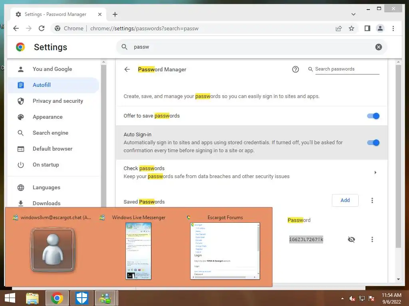The image size is (409, 306).
Task: Hide the shown password with eye icon
Action: click(351, 239)
